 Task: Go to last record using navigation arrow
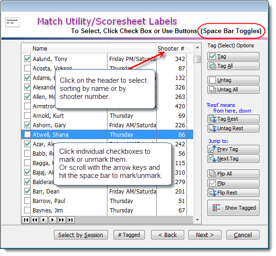click(71, 220)
